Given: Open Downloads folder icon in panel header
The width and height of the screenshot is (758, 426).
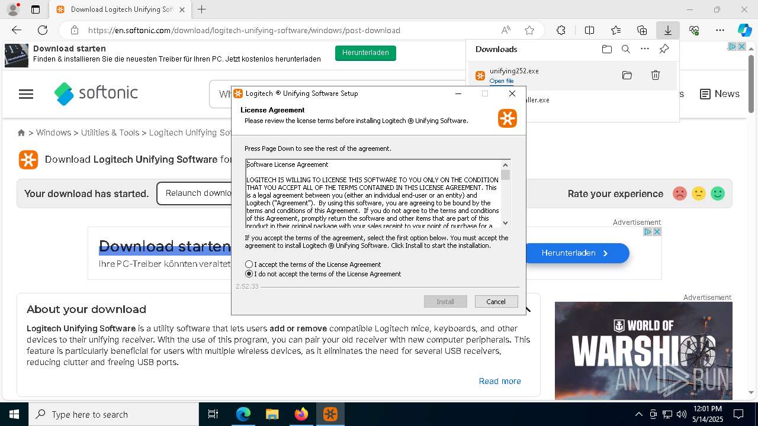Looking at the screenshot, I should pyautogui.click(x=607, y=49).
